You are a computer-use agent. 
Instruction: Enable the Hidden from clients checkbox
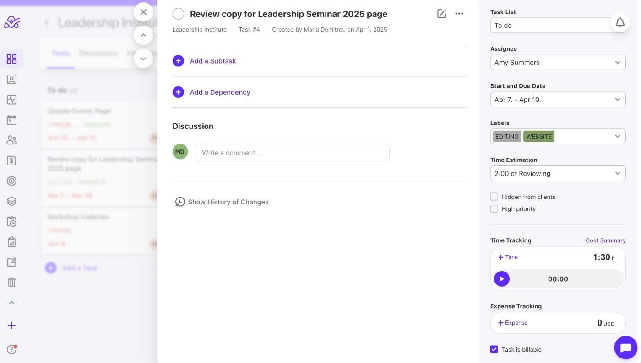tap(494, 197)
